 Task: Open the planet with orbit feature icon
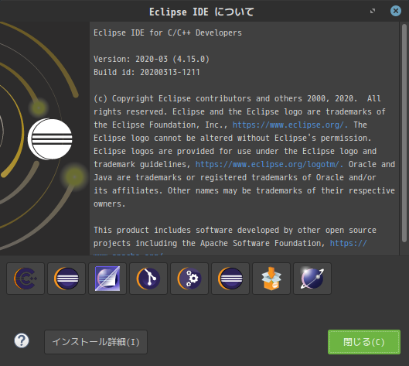click(x=312, y=279)
